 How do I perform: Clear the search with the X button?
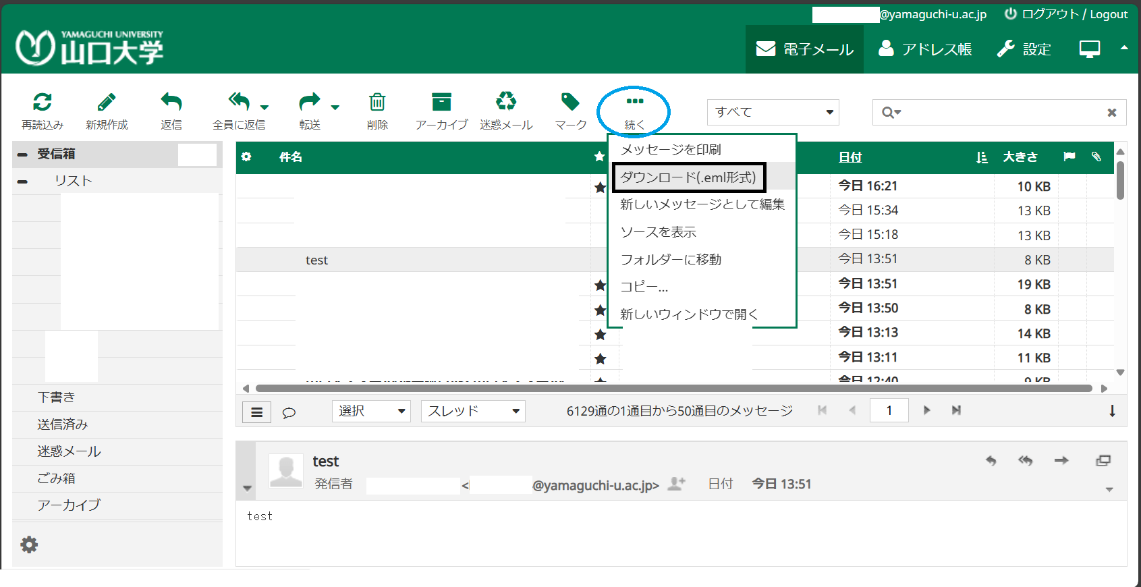tap(1112, 113)
